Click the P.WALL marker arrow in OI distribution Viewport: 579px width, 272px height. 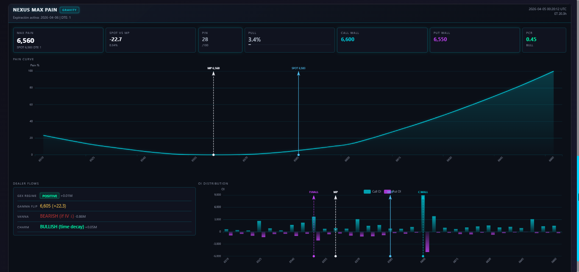314,197
